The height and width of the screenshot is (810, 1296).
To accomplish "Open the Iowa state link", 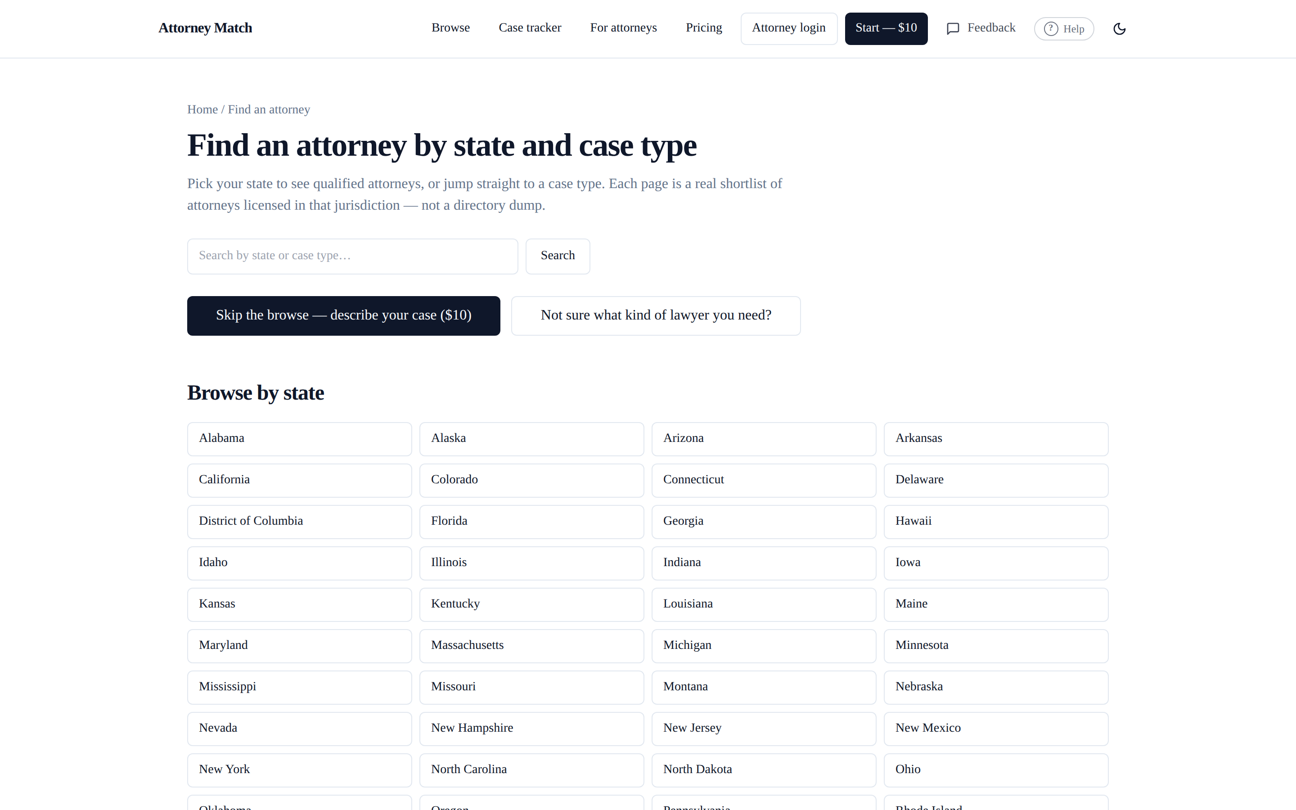I will [x=995, y=563].
